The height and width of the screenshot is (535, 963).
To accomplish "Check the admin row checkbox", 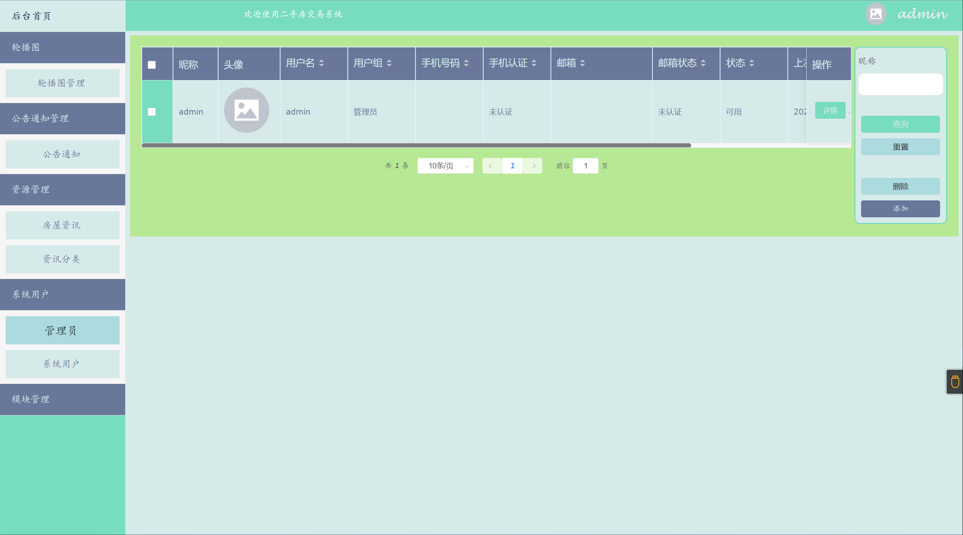I will point(152,112).
